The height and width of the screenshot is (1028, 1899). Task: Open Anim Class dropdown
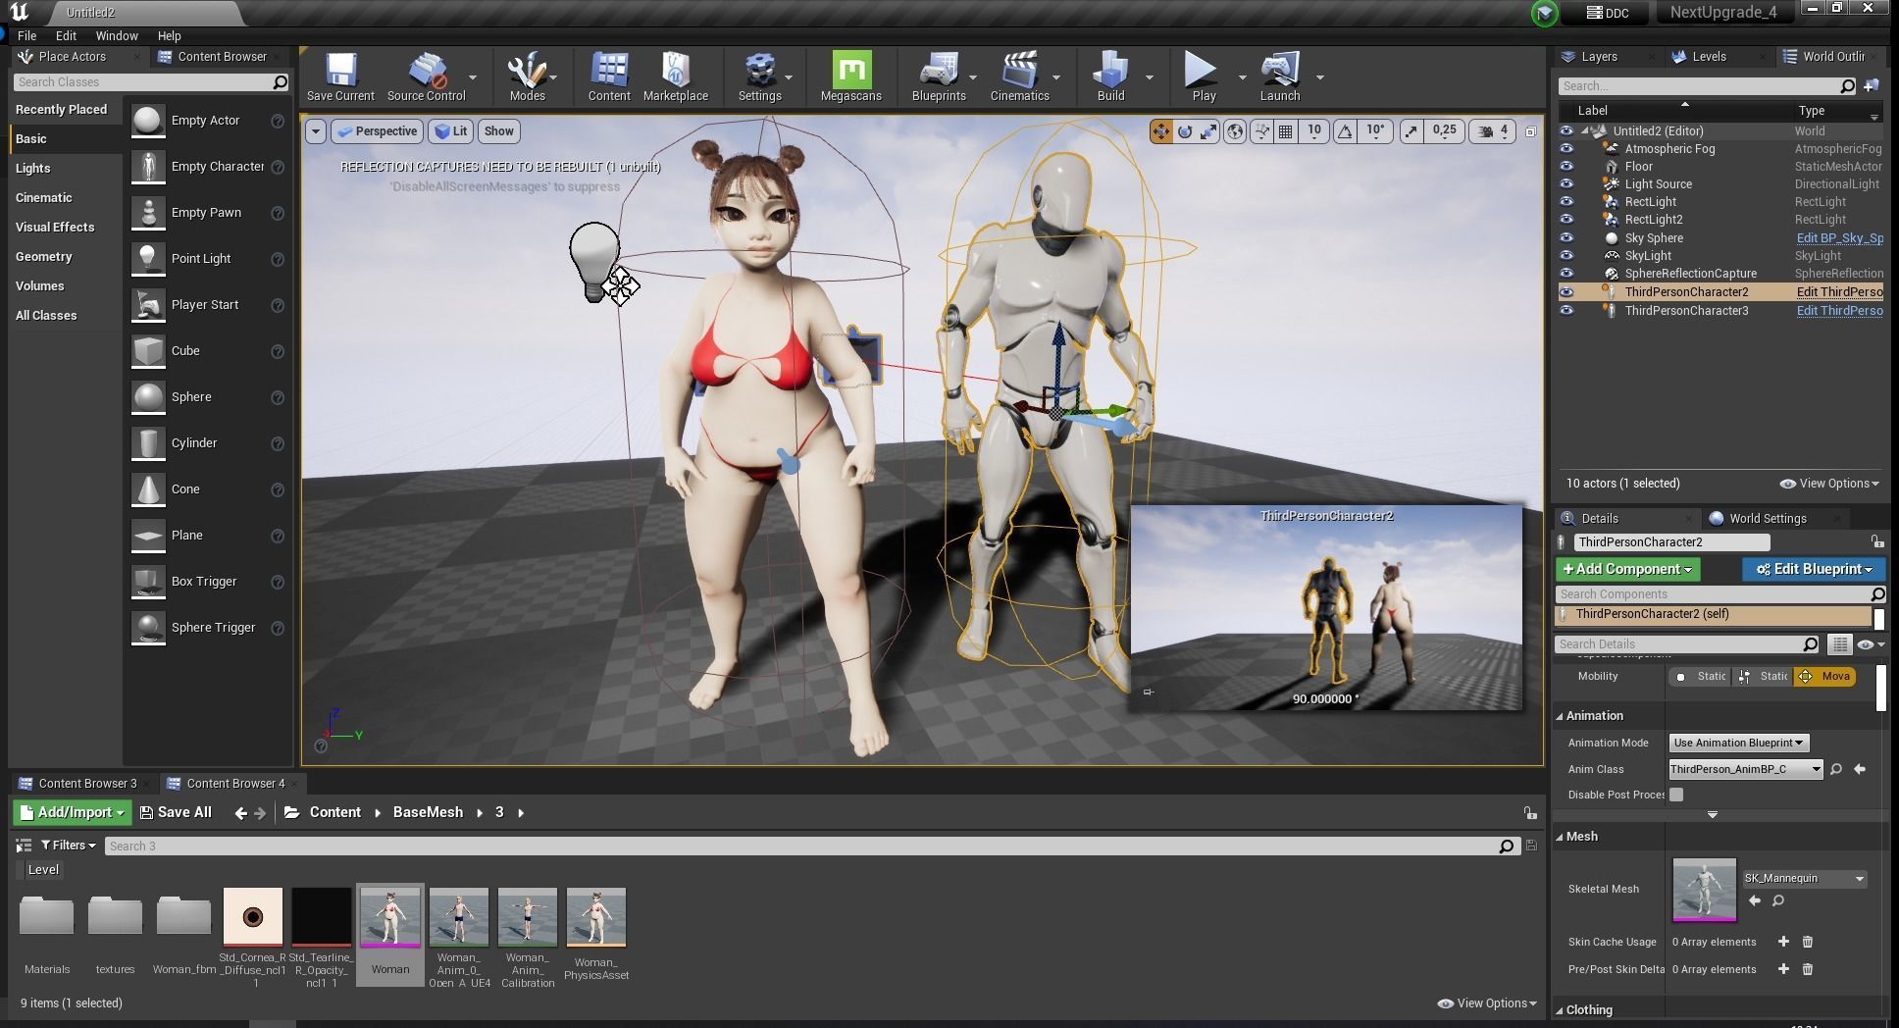click(x=1746, y=769)
